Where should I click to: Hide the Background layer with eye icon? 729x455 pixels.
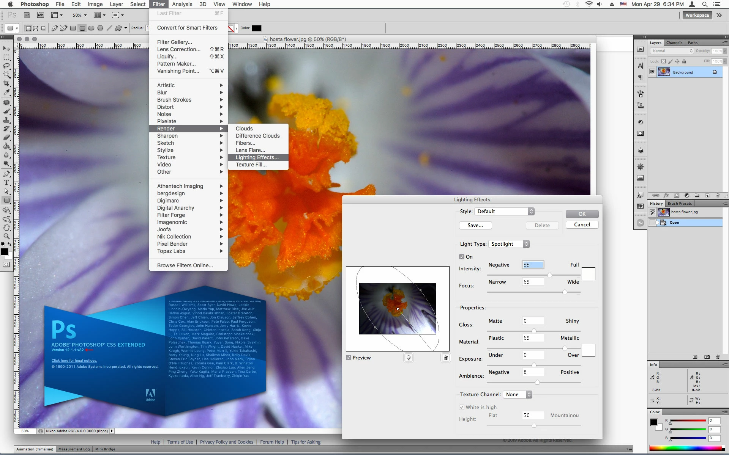pos(652,72)
